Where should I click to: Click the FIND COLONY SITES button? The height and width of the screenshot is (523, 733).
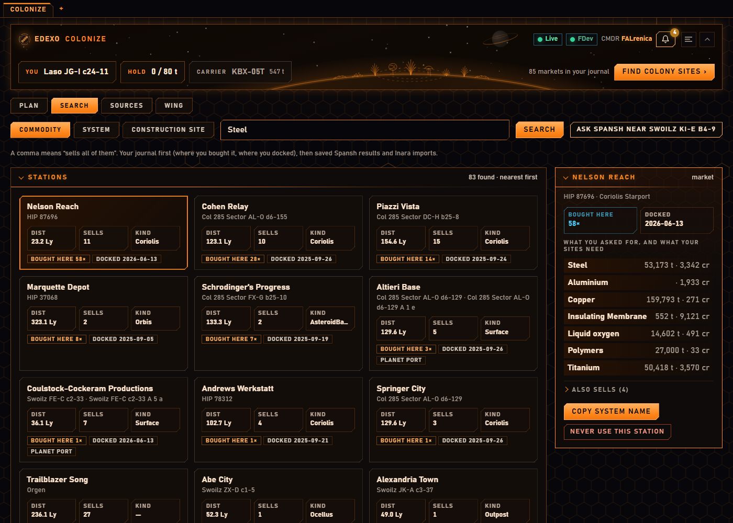[664, 72]
